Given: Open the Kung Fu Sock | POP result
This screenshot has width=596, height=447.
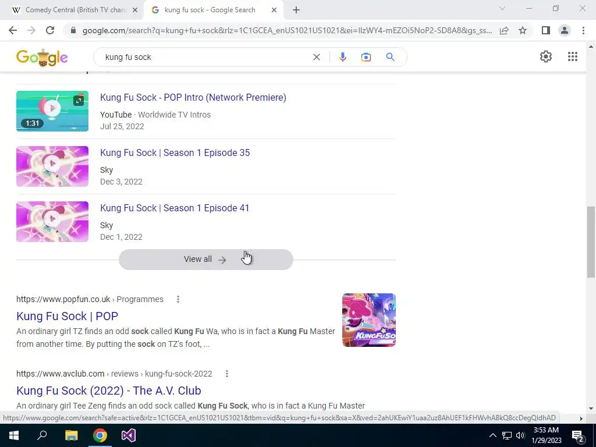Looking at the screenshot, I should pos(68,316).
